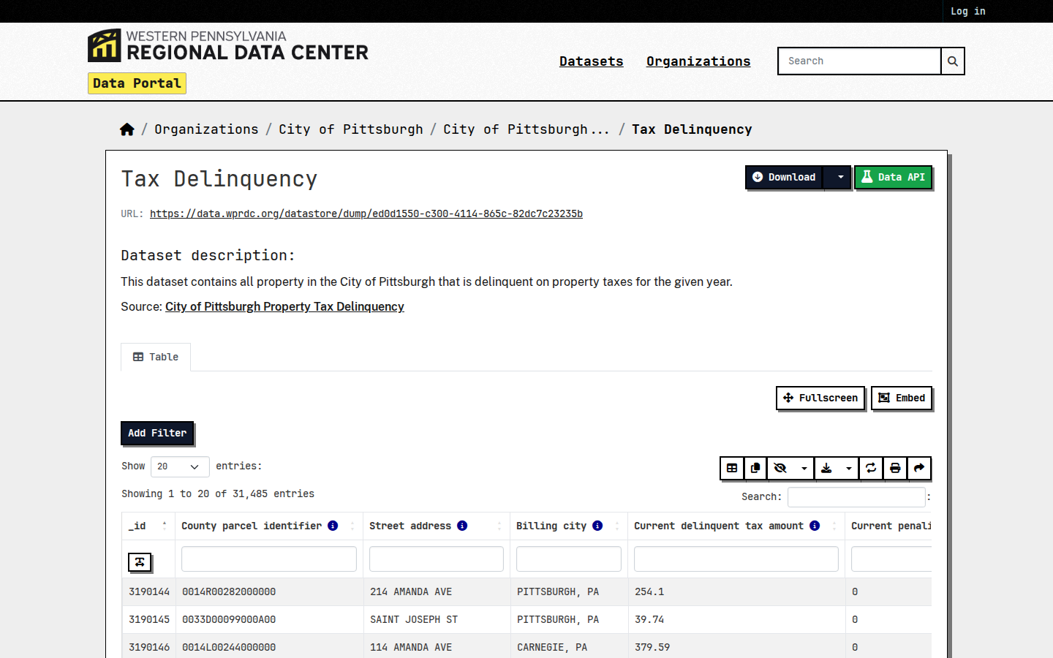Viewport: 1053px width, 658px height.
Task: Expand the column visibility dropdown arrow
Action: point(804,468)
